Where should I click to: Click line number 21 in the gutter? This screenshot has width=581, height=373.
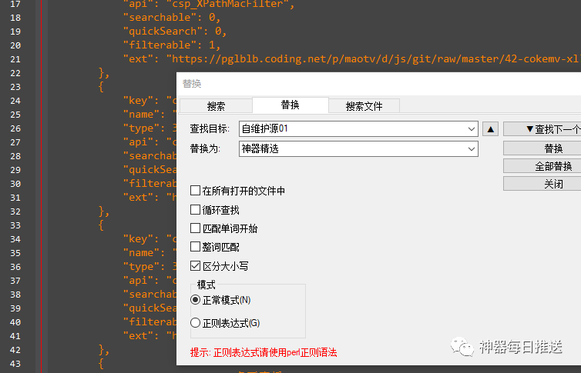[x=15, y=59]
